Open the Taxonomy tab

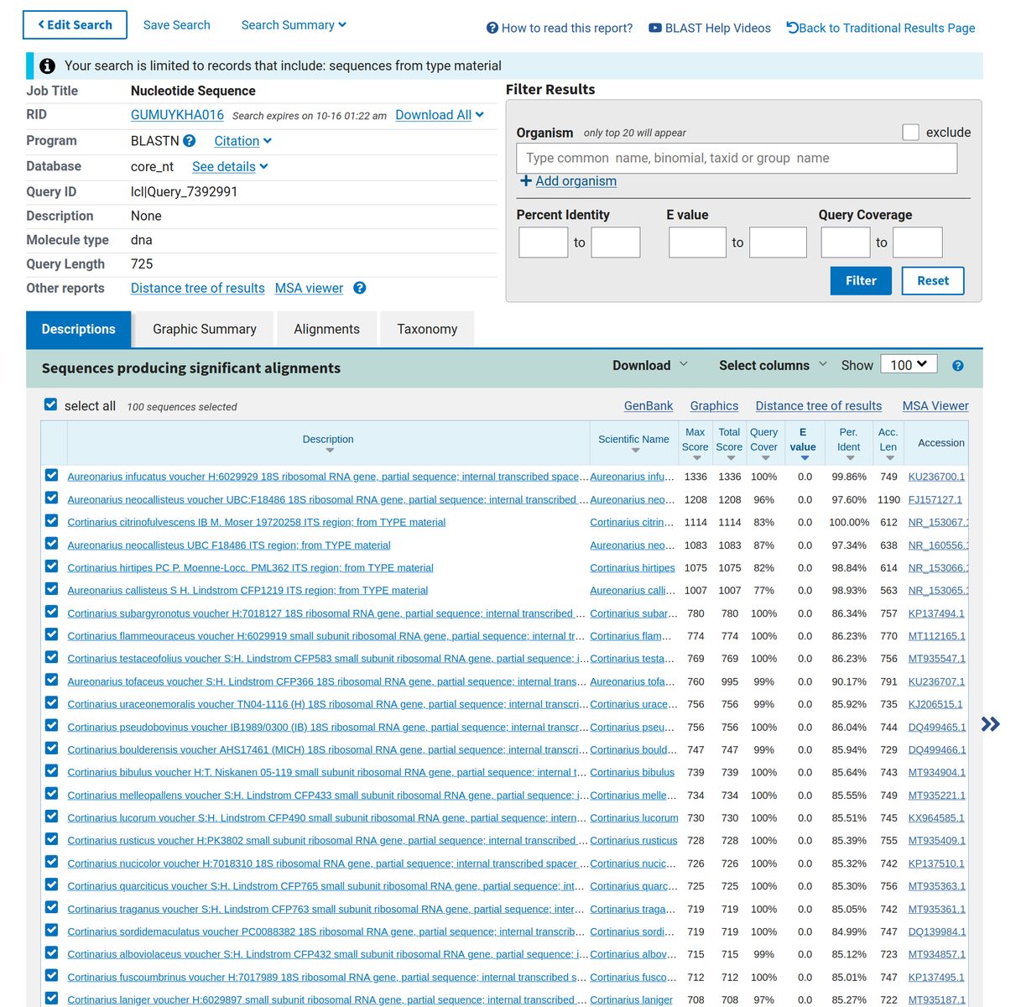pyautogui.click(x=427, y=329)
